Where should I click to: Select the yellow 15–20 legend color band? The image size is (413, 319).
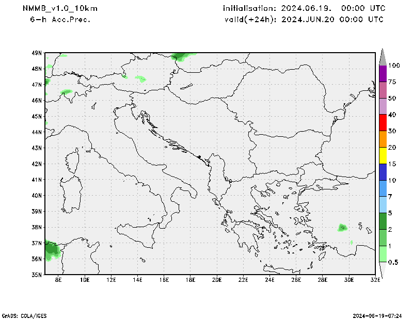click(x=383, y=155)
